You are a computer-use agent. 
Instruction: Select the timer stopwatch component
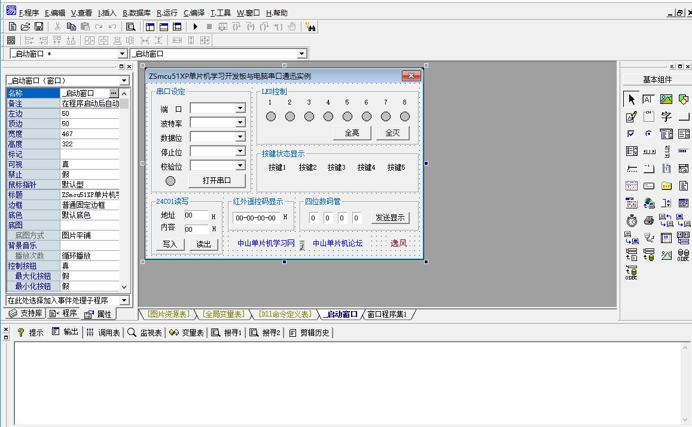coord(631,220)
